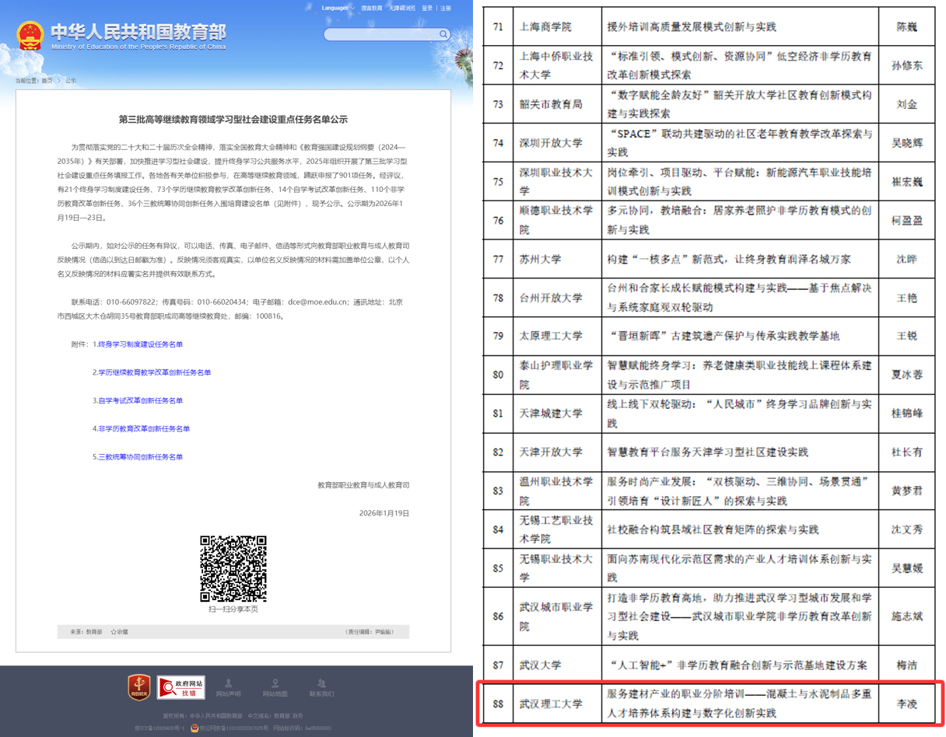Select 无障碍浏览 in the top bar
The height and width of the screenshot is (737, 946).
tap(402, 8)
